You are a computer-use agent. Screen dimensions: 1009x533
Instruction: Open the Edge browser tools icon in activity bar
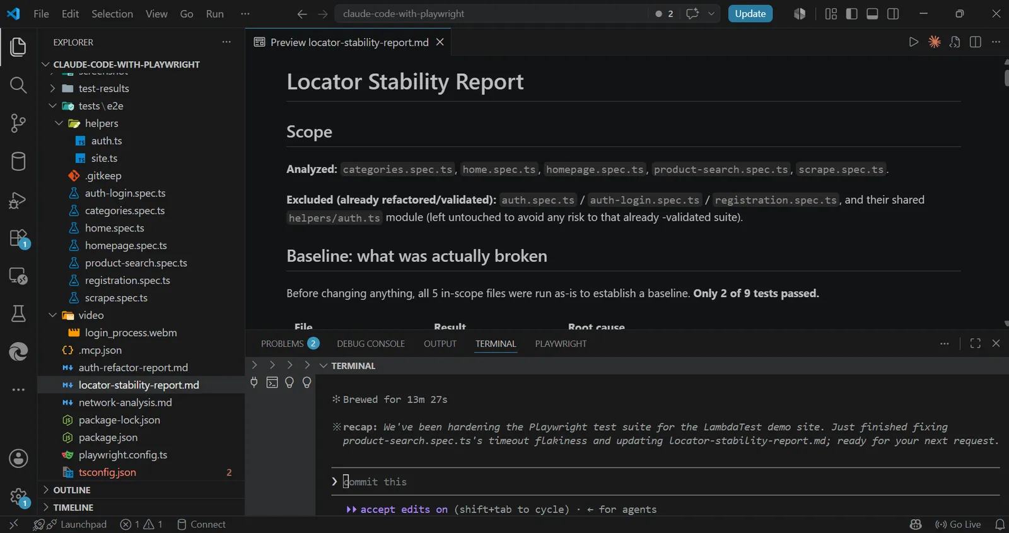[x=18, y=351]
